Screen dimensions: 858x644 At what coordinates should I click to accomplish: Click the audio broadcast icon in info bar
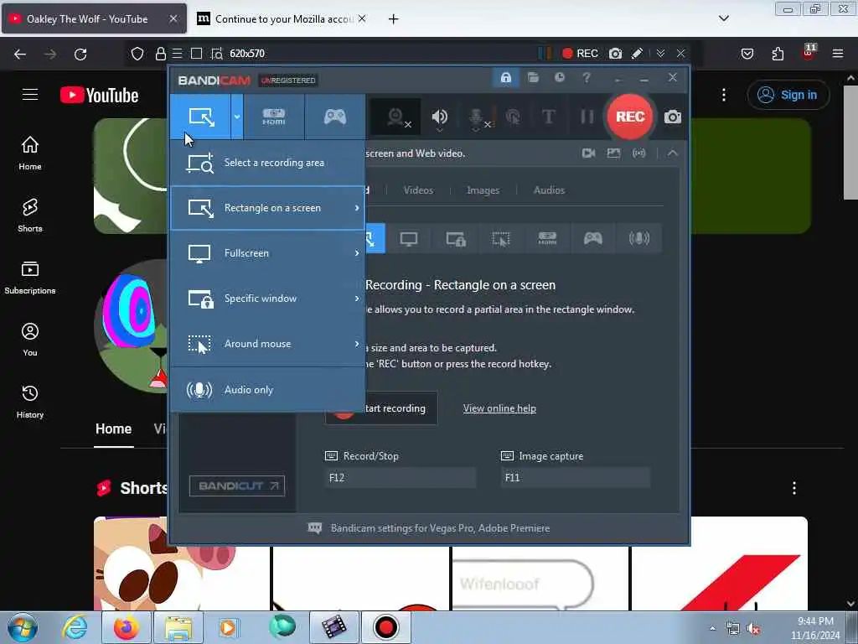point(638,153)
